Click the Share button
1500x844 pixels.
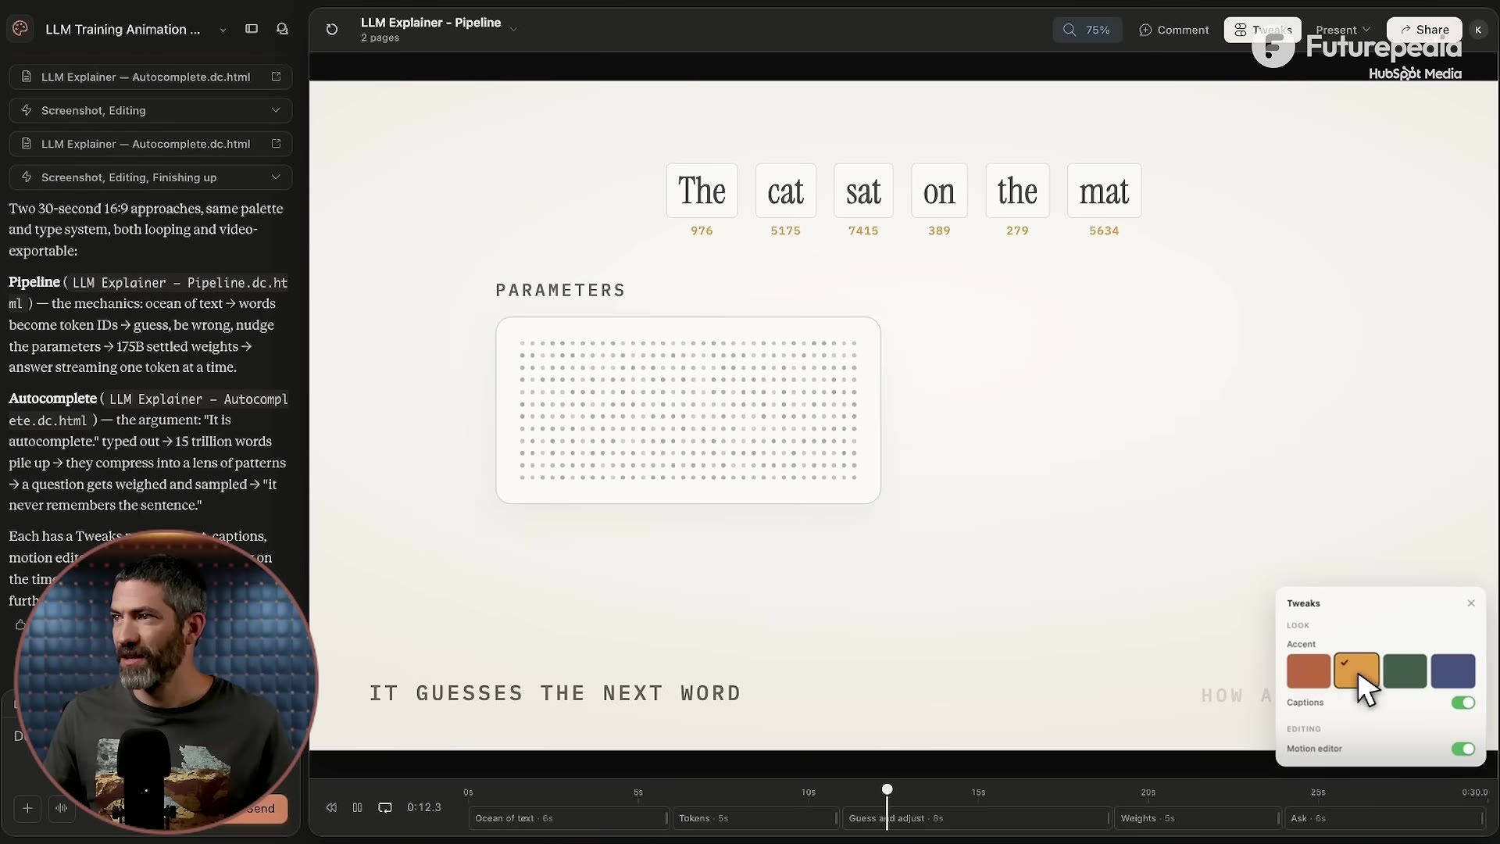coord(1424,30)
